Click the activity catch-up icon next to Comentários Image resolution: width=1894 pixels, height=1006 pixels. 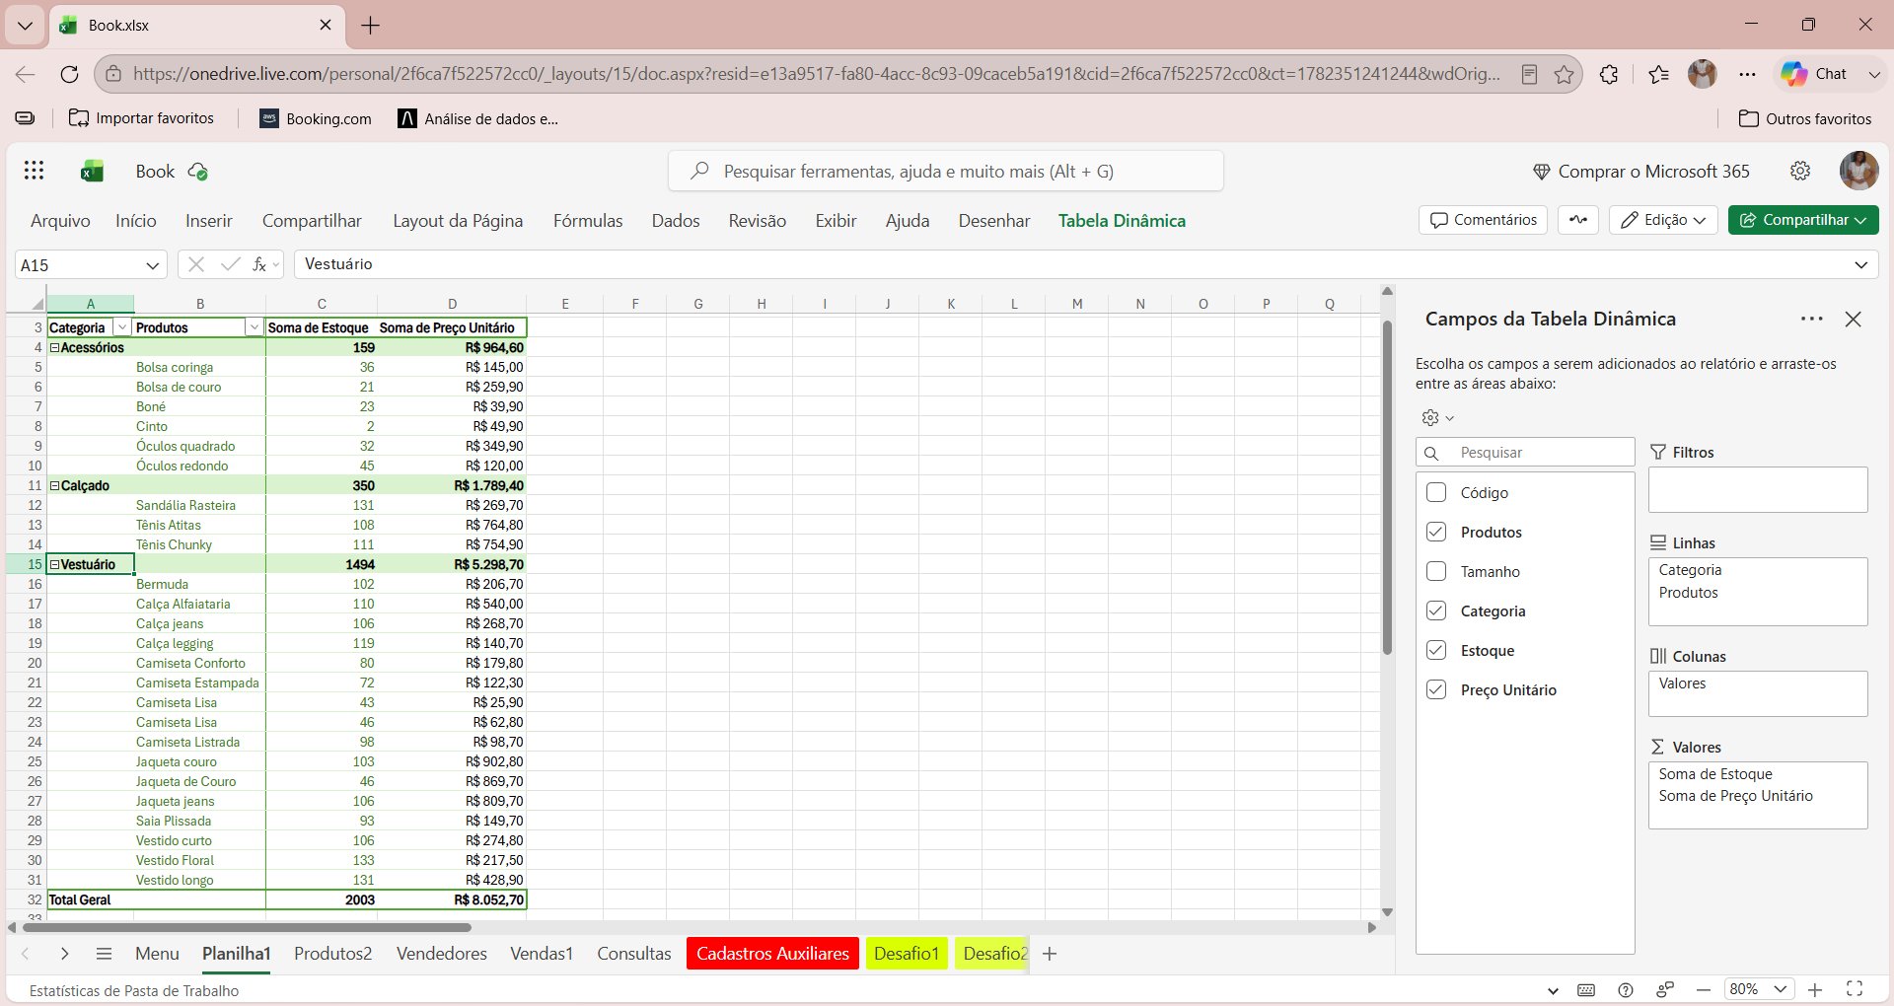tap(1578, 220)
